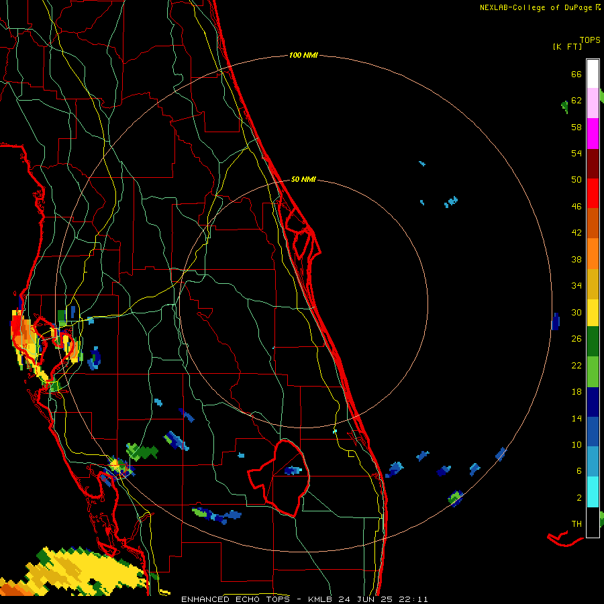This screenshot has width=604, height=604.
Task: Click the 30 value on the legend
Action: [x=576, y=312]
